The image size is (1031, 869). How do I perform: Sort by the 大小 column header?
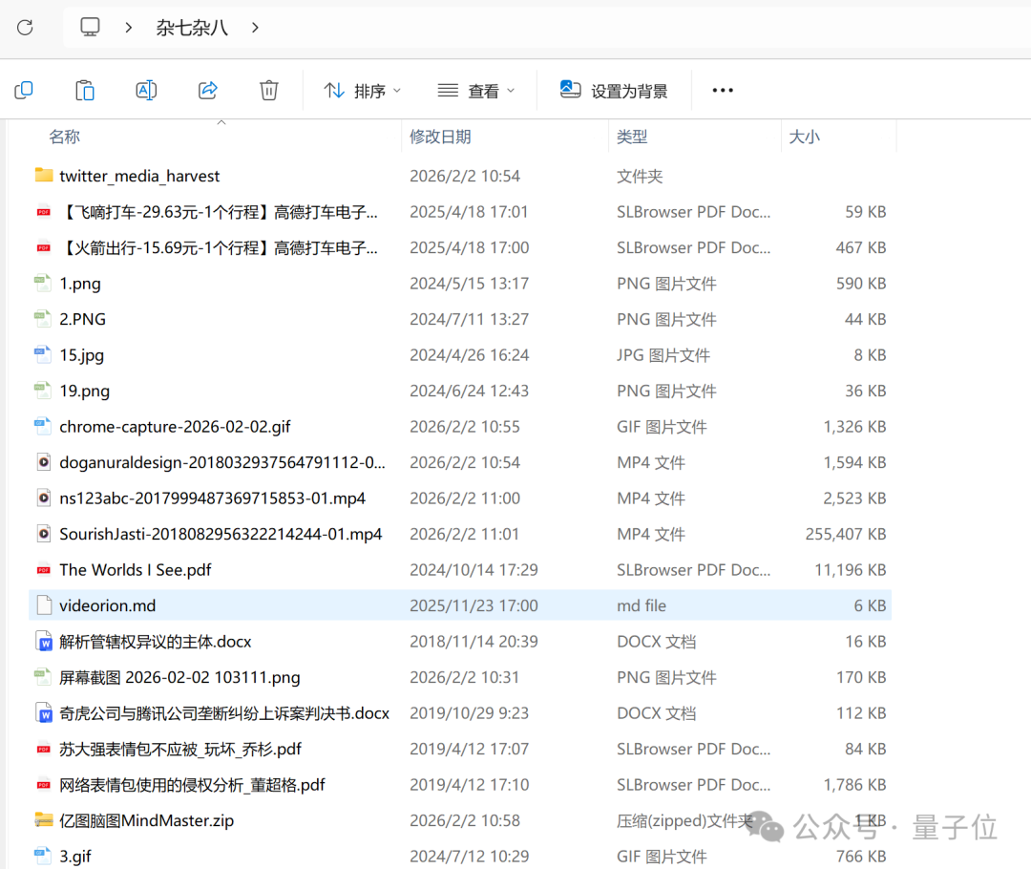804,137
